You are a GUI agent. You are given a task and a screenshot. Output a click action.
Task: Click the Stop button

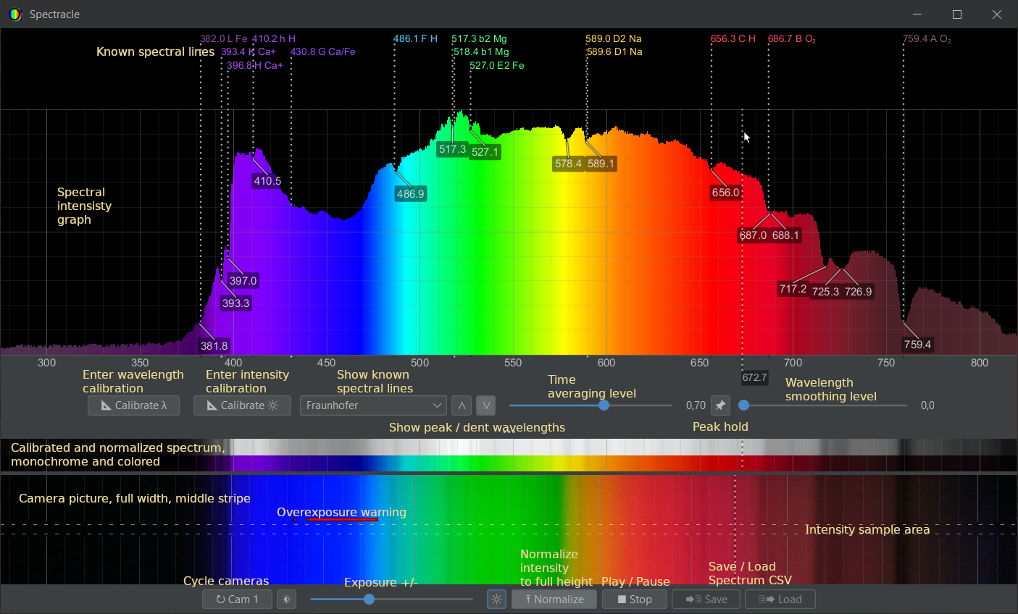635,600
